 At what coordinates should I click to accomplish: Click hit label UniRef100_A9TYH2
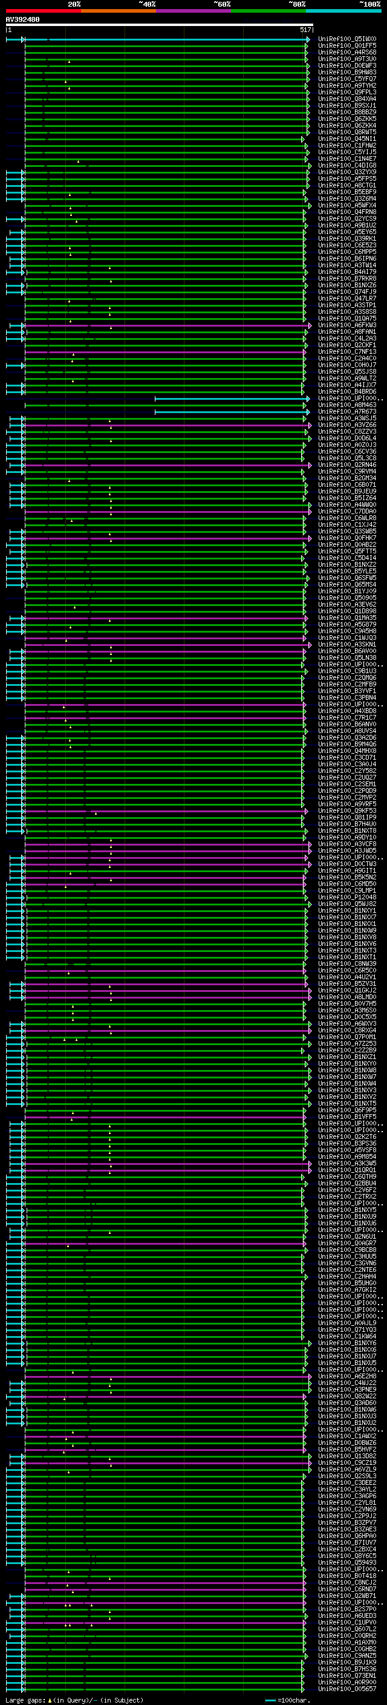[347, 85]
